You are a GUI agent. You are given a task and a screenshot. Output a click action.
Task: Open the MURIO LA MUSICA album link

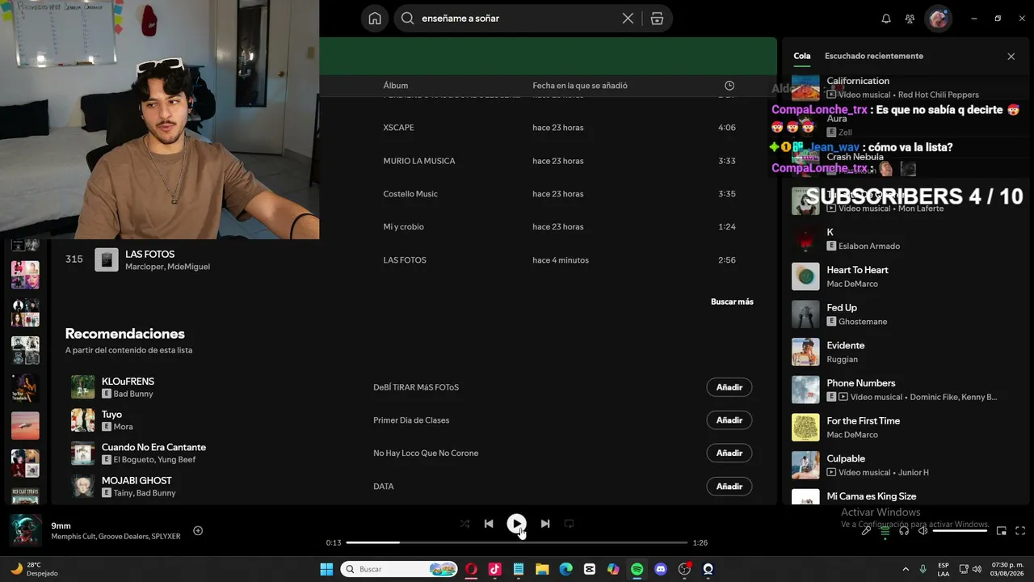pos(419,161)
